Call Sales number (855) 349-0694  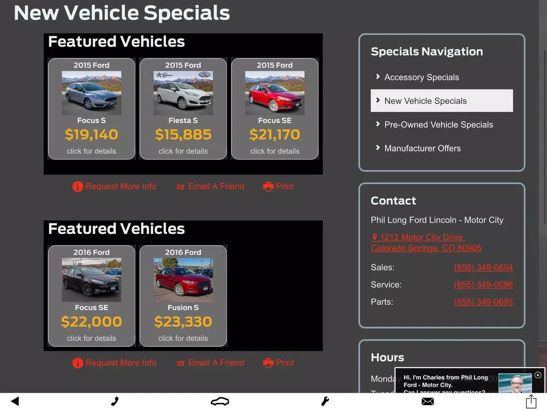pos(483,268)
